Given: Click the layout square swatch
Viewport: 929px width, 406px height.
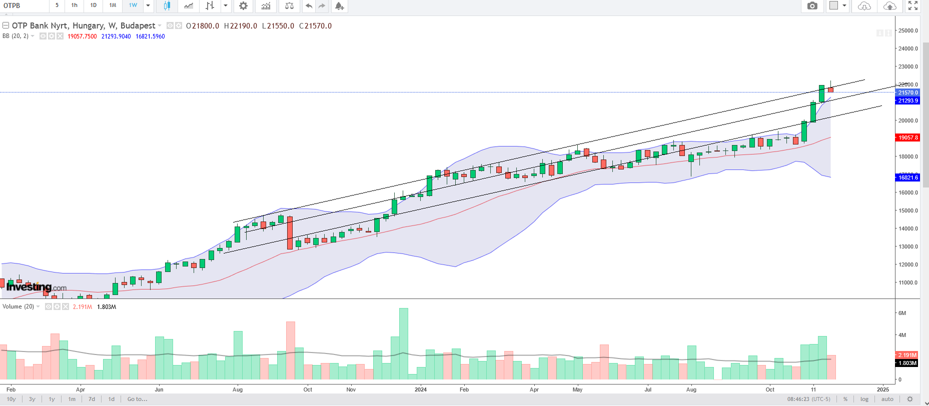Looking at the screenshot, I should point(833,5).
